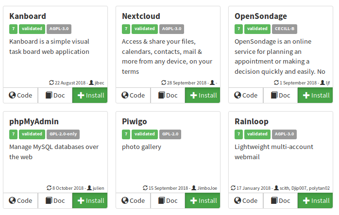Click the plus icon on OpenSondage's Install button
339x215 pixels.
click(306, 95)
